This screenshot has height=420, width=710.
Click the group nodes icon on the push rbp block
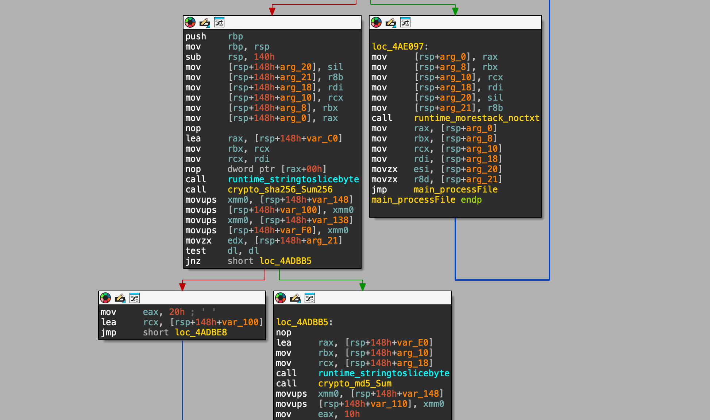(219, 22)
